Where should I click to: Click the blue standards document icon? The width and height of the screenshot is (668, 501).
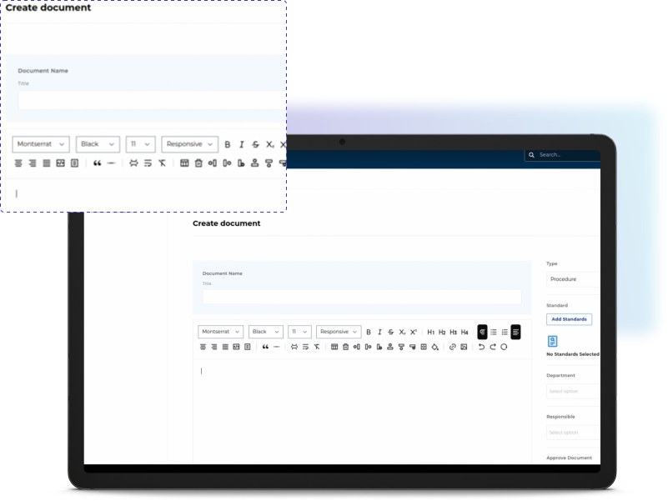click(x=552, y=341)
